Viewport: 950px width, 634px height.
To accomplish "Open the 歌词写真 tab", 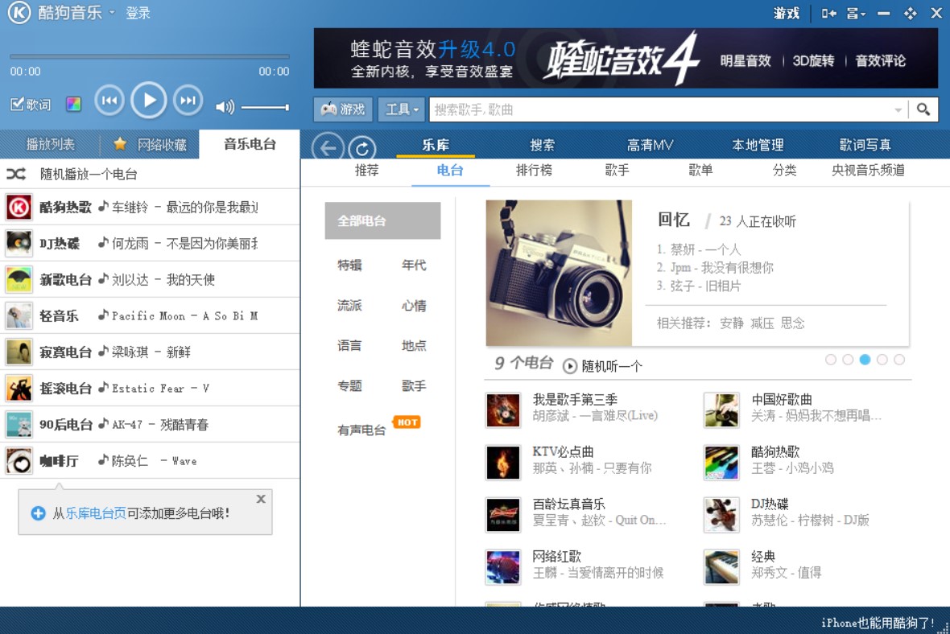I will click(x=865, y=145).
